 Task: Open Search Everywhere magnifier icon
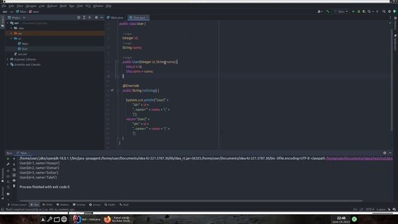pos(384,11)
